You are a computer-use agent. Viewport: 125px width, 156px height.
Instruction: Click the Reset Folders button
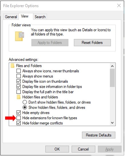pyautogui.click(x=92, y=43)
